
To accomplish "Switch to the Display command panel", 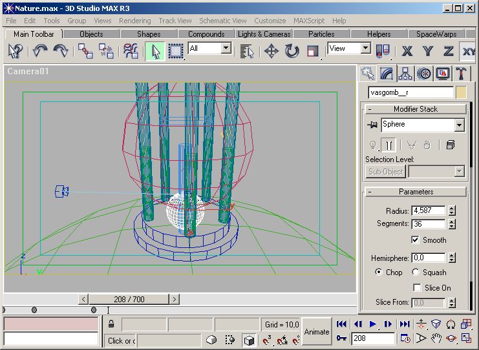I will 443,73.
